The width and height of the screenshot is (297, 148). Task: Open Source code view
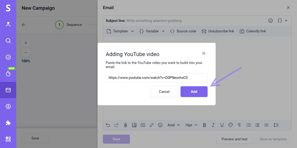[x=183, y=31]
